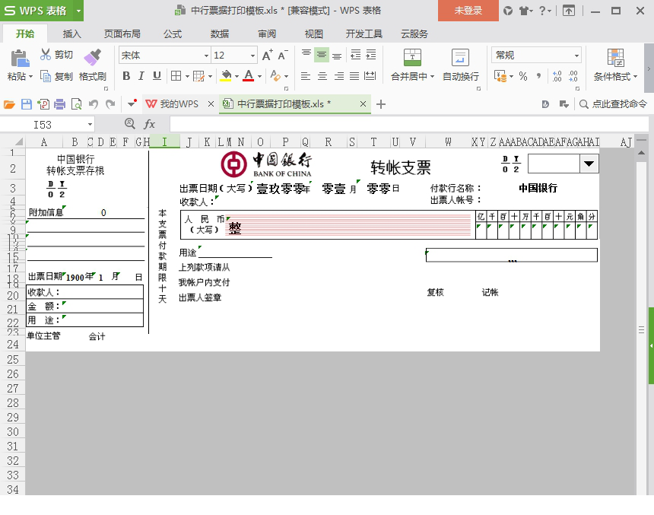Screen dimensions: 654x515
Task: Close the 中行票据打印模板.xls document tab
Action: [x=363, y=104]
